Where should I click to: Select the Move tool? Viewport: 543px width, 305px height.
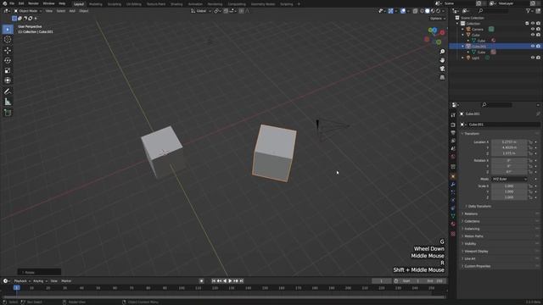8,50
